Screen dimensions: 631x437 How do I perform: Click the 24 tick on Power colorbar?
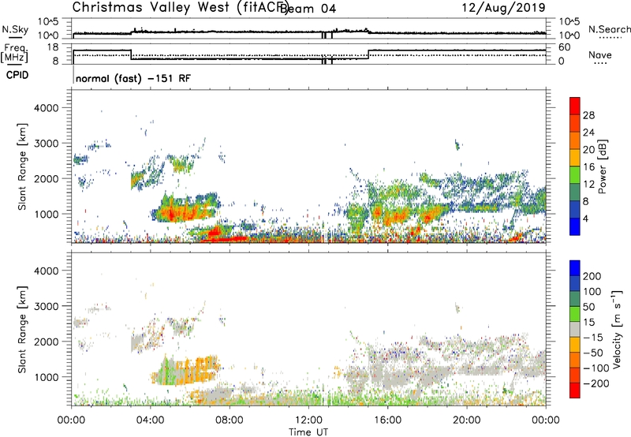(x=588, y=133)
